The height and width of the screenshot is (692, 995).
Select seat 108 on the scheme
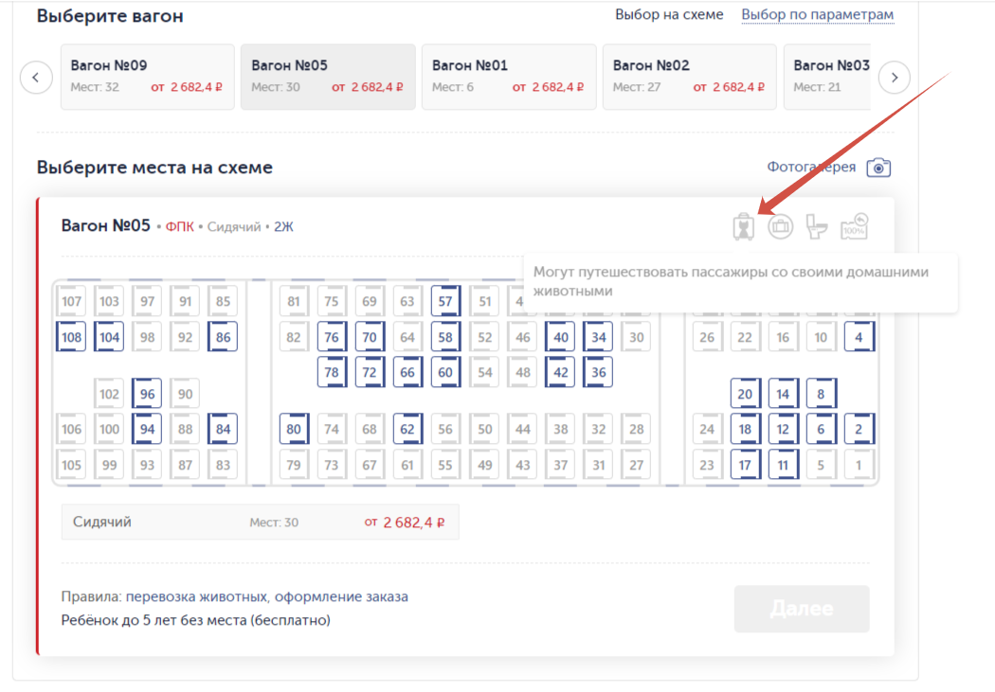[71, 337]
